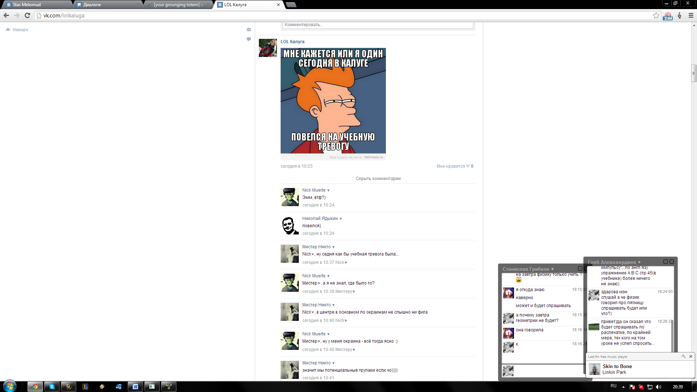Click Skin to Bone album art thumbnail

[x=594, y=369]
